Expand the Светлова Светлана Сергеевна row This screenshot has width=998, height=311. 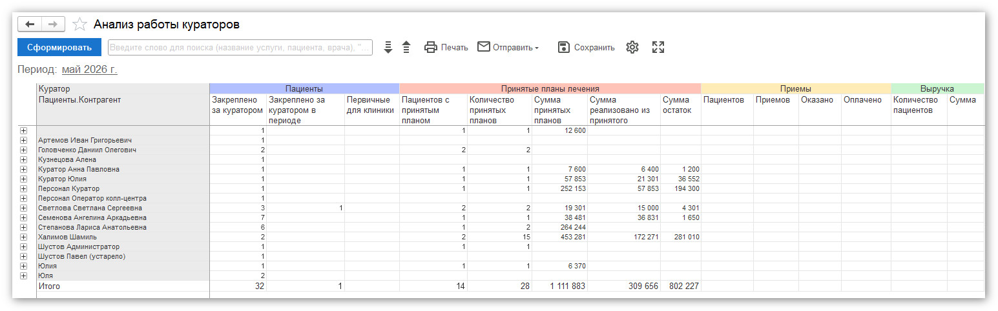tap(24, 208)
